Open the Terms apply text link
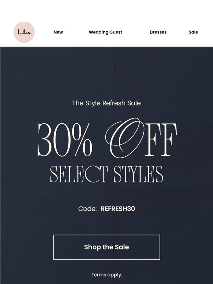213x284 pixels. point(106,275)
